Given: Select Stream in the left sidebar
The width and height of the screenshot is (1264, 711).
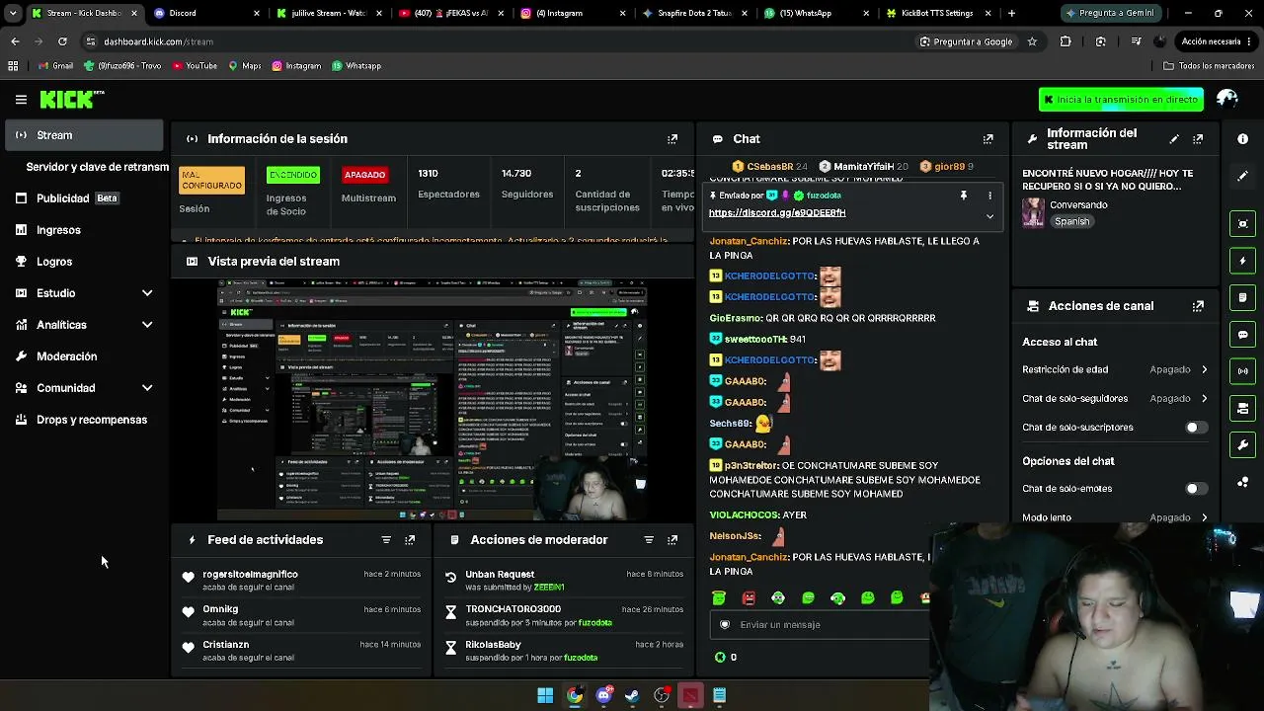Looking at the screenshot, I should coord(84,135).
